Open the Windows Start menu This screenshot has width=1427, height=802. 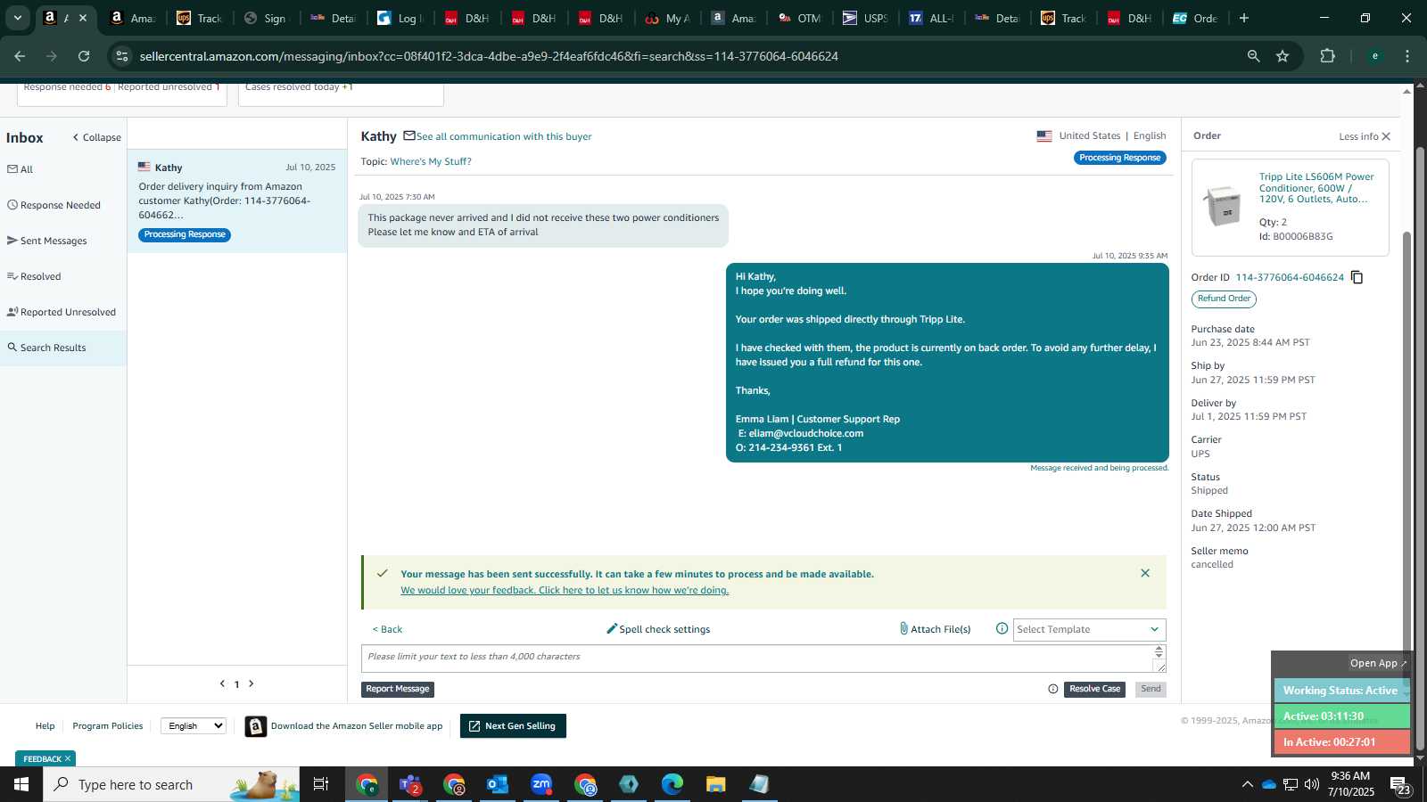(21, 784)
